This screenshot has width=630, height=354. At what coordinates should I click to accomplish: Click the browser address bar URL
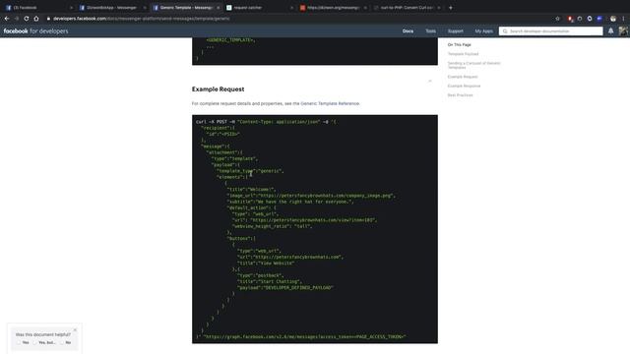[142, 19]
